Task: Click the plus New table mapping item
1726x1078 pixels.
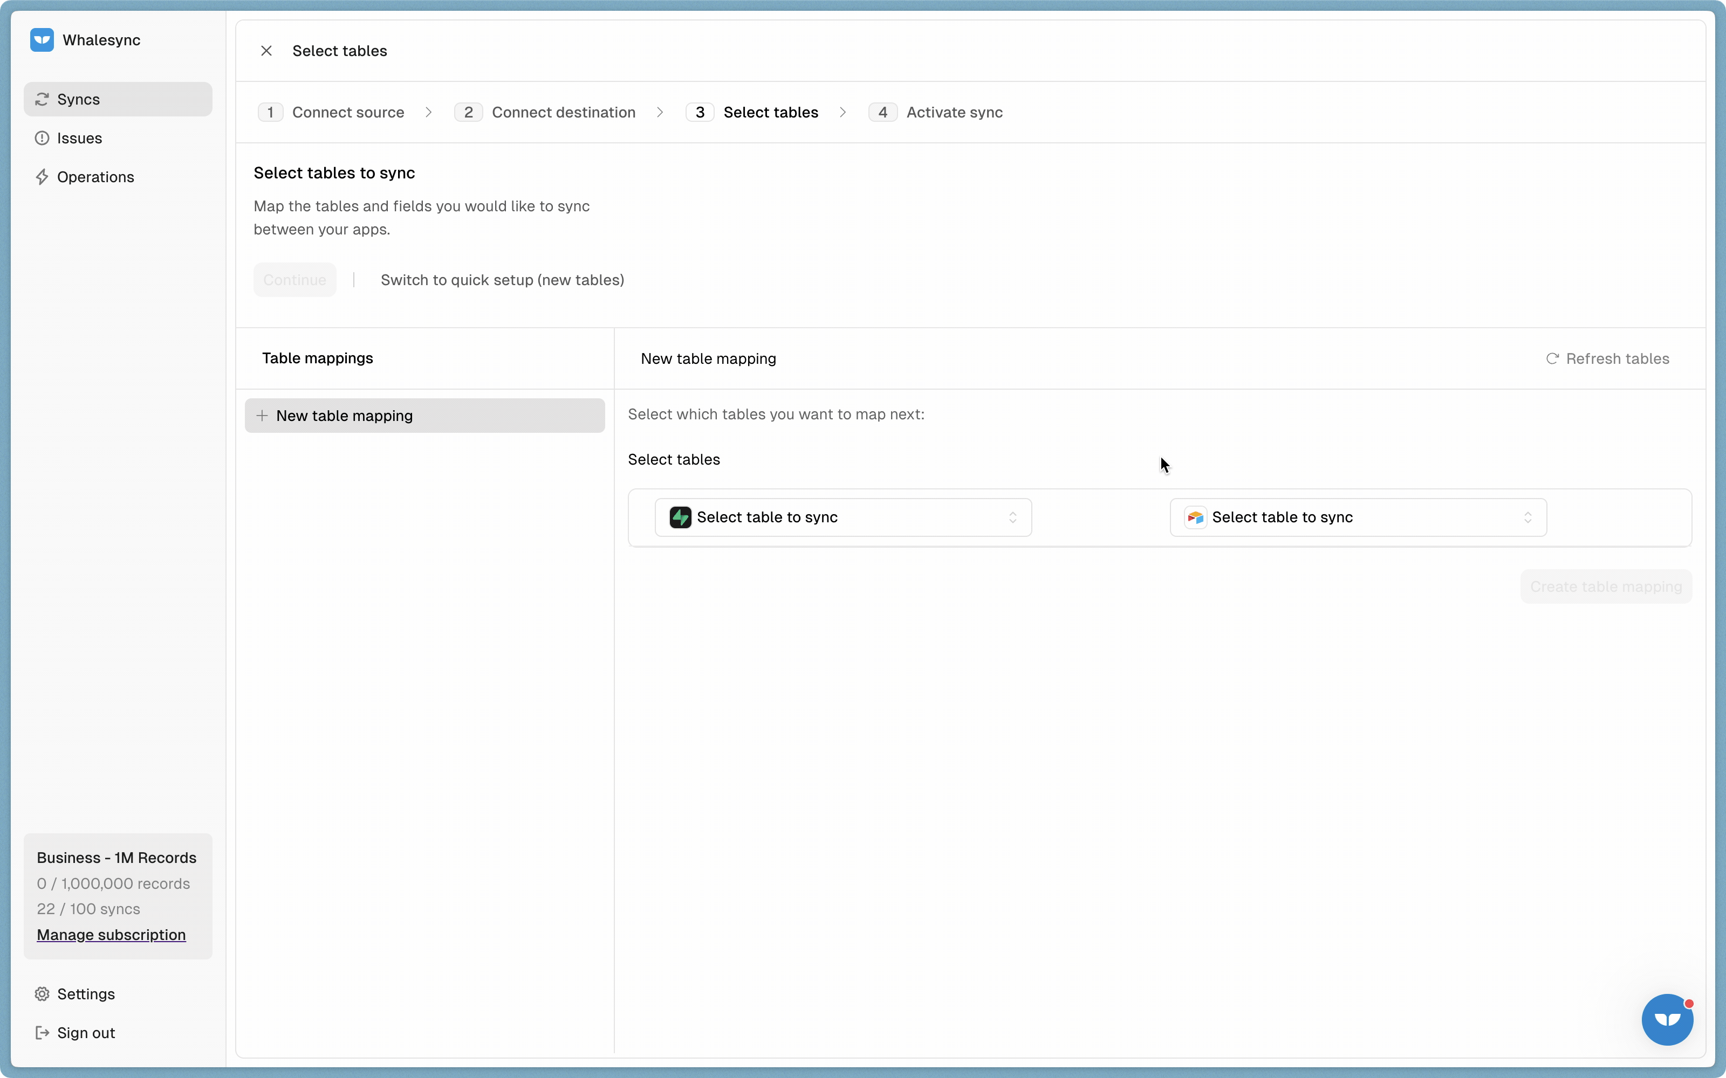Action: pos(424,416)
